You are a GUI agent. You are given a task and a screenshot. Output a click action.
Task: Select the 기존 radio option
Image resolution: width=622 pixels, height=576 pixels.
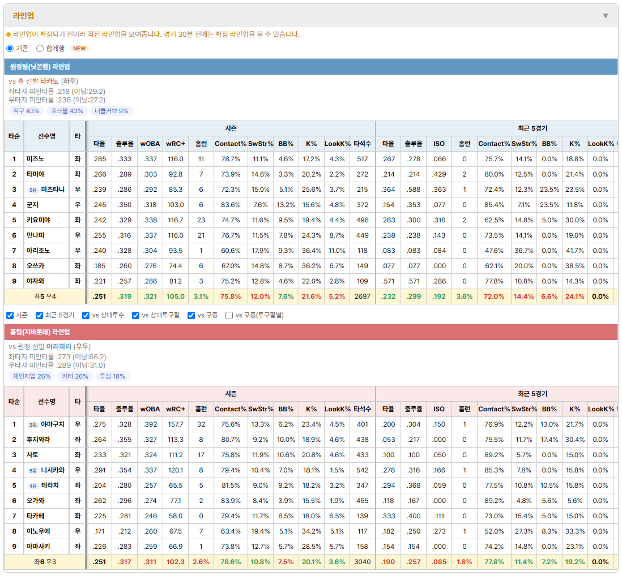10,48
